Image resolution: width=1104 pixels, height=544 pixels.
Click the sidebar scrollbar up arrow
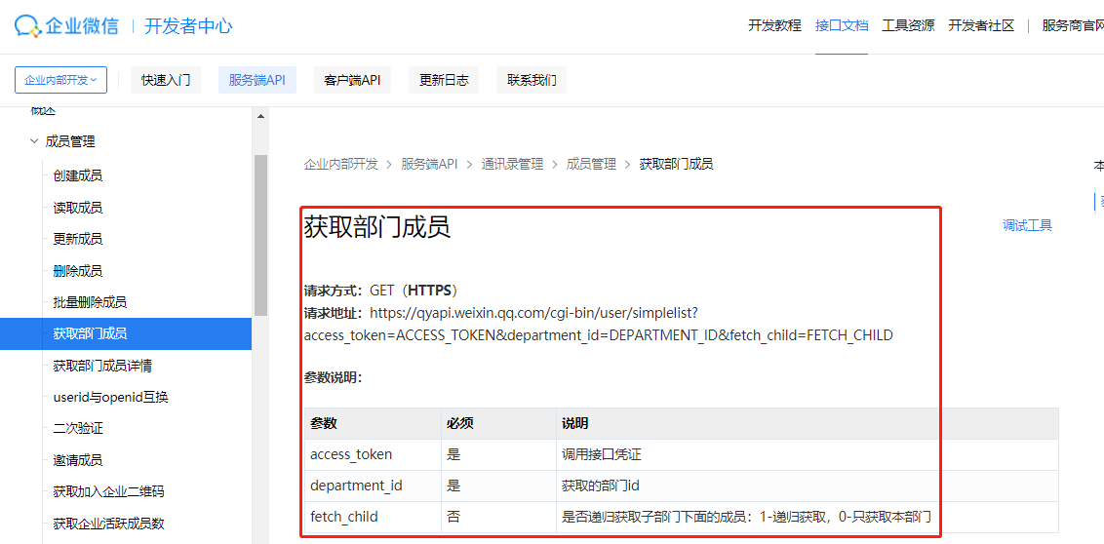coord(260,116)
